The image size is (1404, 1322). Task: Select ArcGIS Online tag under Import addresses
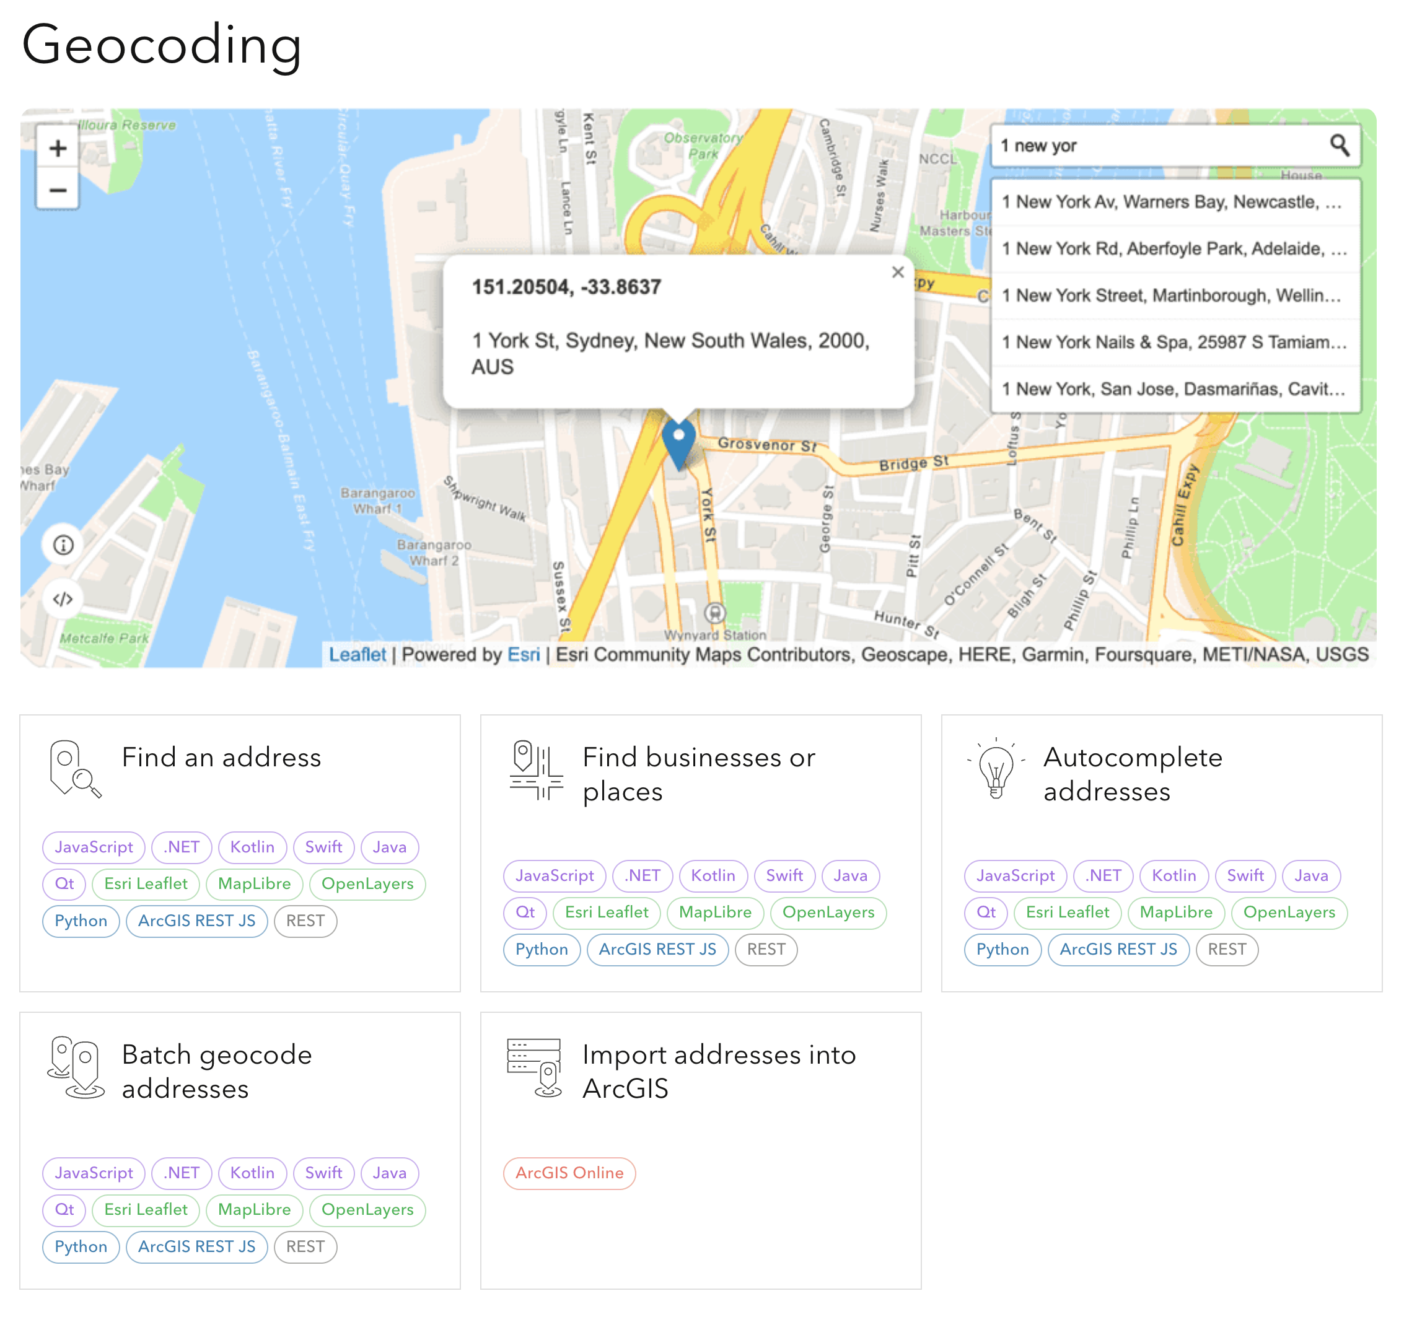pyautogui.click(x=569, y=1173)
